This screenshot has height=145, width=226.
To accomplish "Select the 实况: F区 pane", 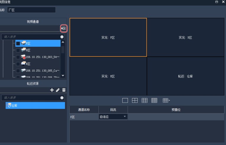I will 108,37.
